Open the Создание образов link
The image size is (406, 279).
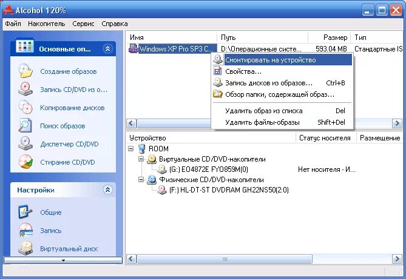tap(69, 71)
